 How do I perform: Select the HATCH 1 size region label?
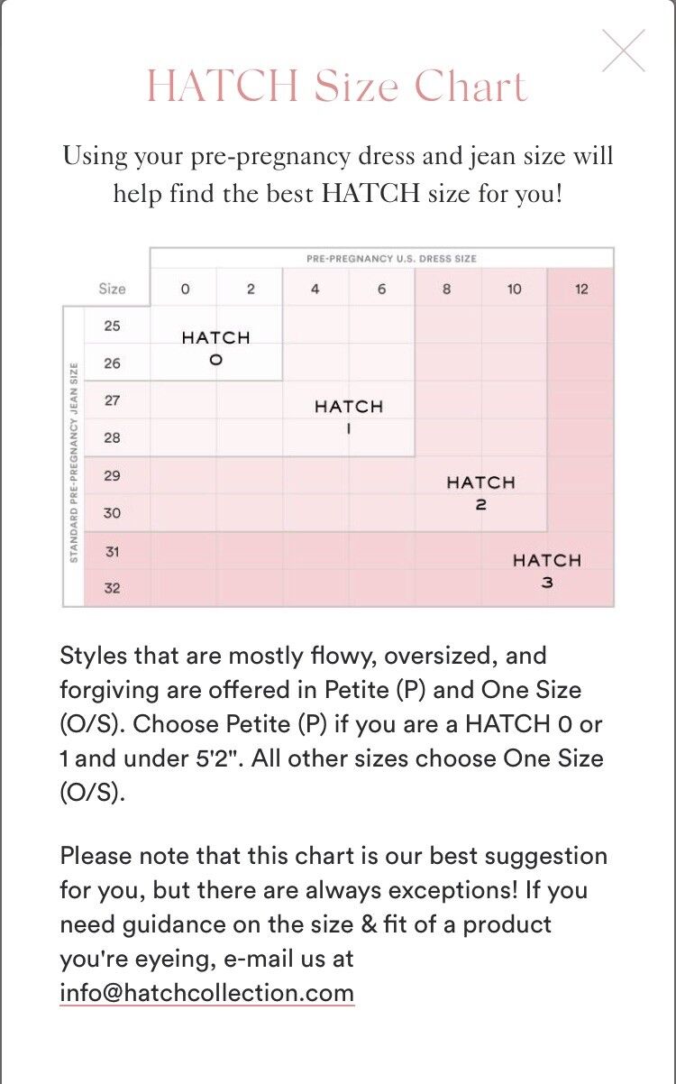[x=349, y=417]
